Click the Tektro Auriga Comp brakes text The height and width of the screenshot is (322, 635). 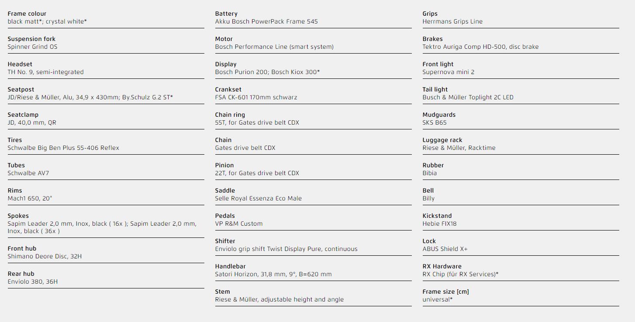pyautogui.click(x=480, y=47)
